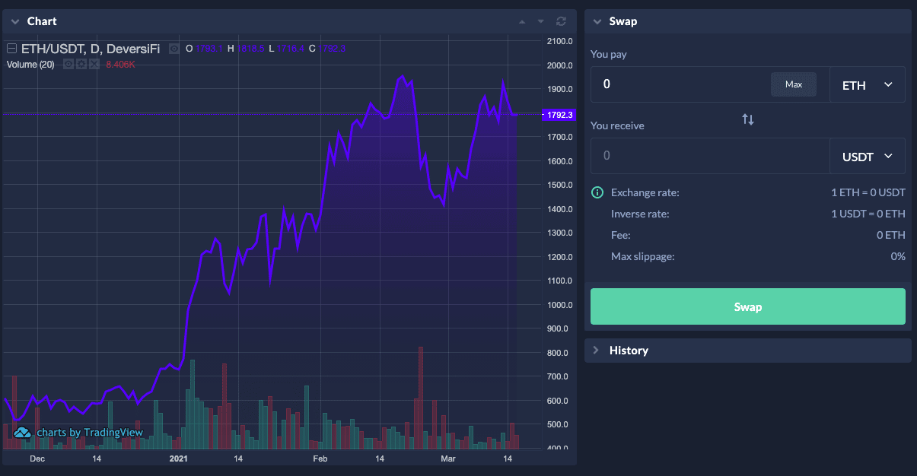Viewport: 917px width, 476px height.
Task: Click the ETH/USDT, D, DeversiFi title
Action: coord(91,49)
